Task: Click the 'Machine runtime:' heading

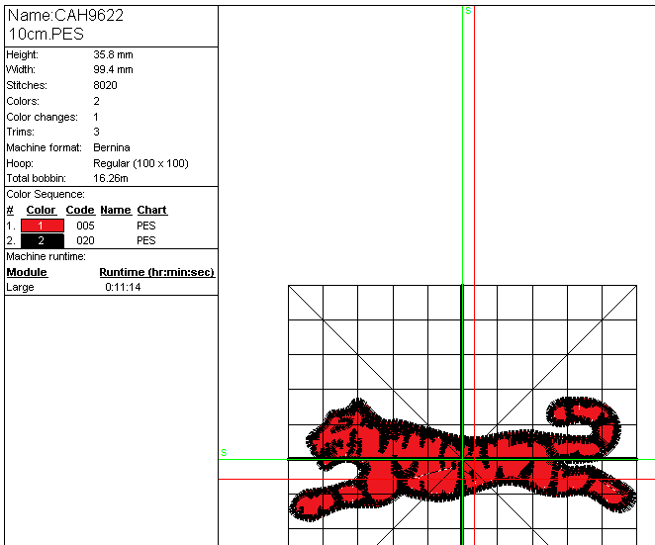Action: 46,256
